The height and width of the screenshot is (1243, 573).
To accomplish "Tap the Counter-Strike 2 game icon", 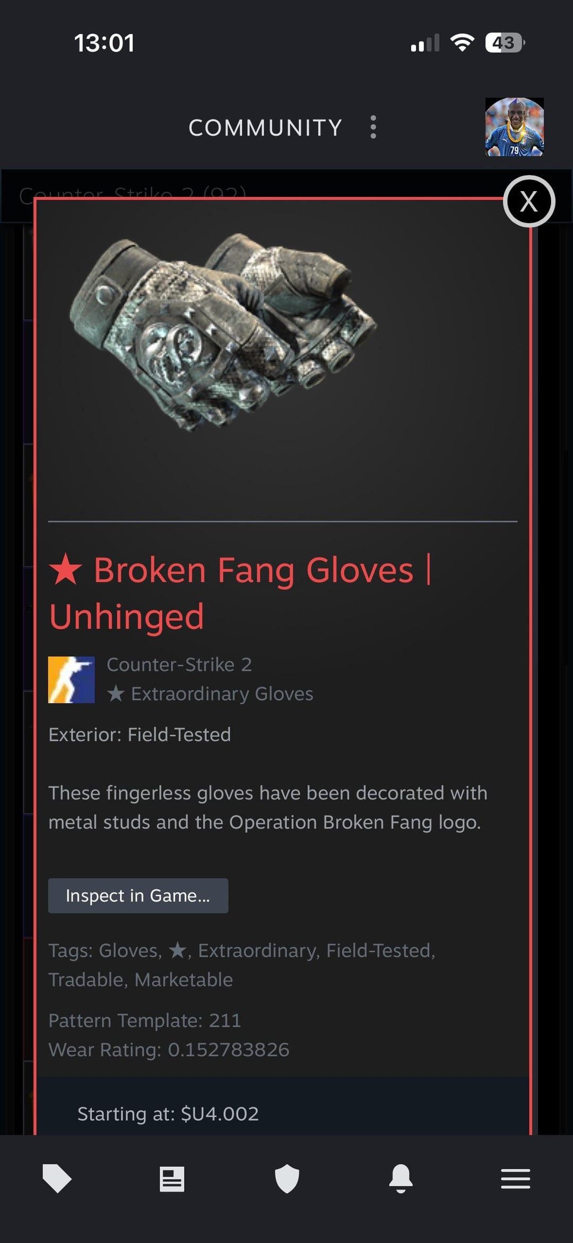I will 72,680.
